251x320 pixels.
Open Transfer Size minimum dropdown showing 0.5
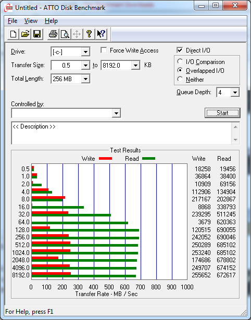pyautogui.click(x=85, y=66)
